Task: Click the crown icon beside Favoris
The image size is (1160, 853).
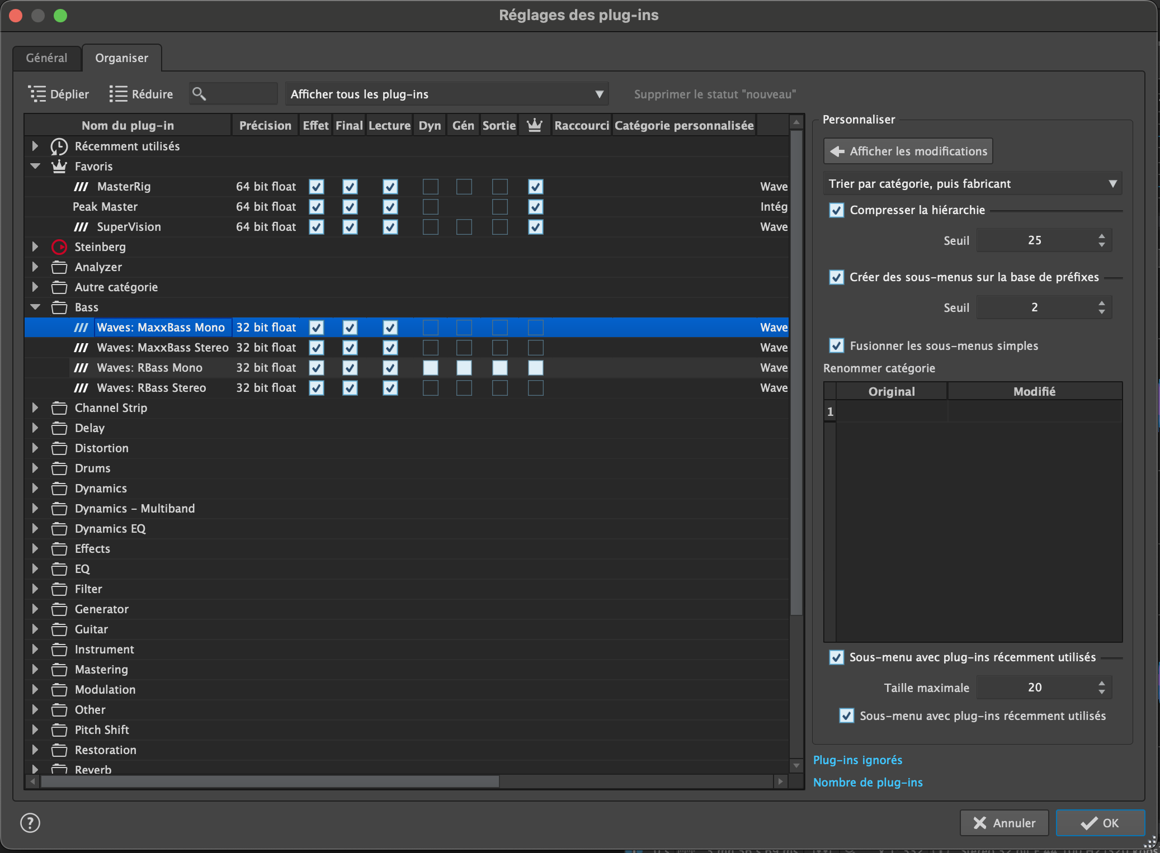Action: pos(59,166)
